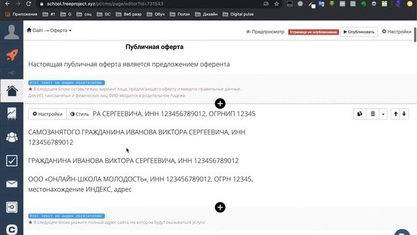Click the 'ГРАЖДАНИНА ИВАНОВА ВИКТОРА СЕРГЕЕВИЧА' line
Viewport: 417px width, 235px height.
coord(134,161)
